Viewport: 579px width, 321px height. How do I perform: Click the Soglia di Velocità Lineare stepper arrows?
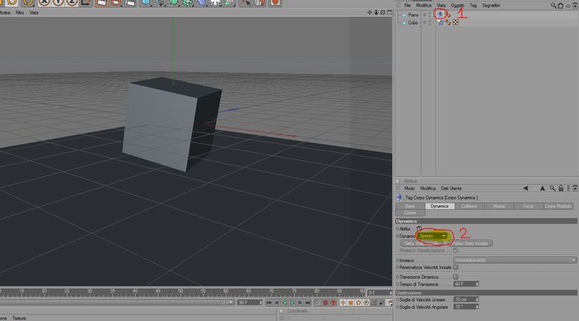click(x=476, y=299)
